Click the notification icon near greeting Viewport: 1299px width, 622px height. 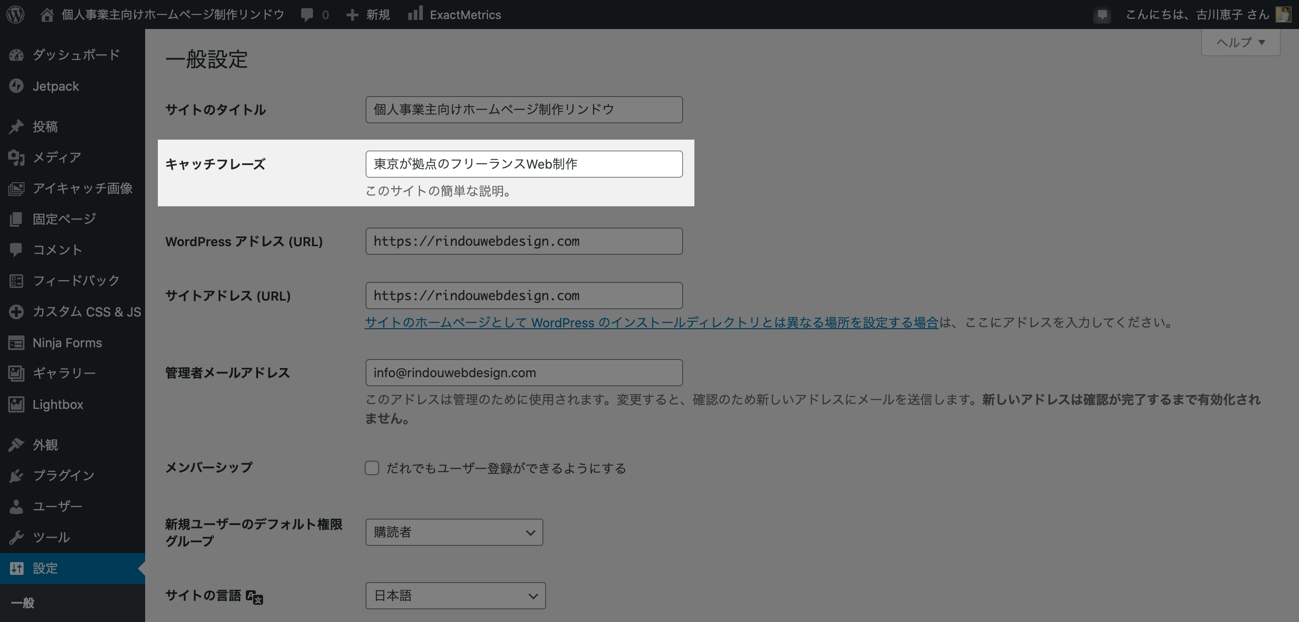1102,15
